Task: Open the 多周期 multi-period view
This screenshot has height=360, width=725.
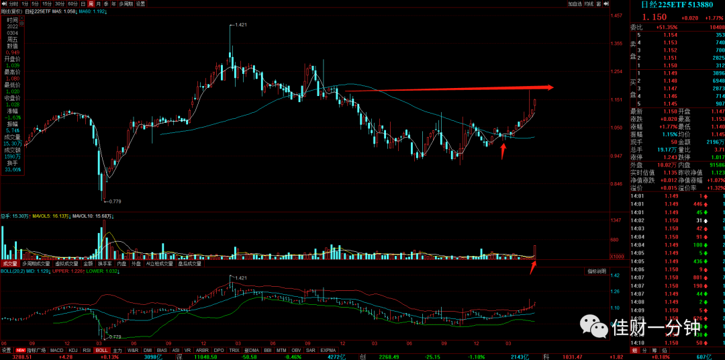Action: 126,4
